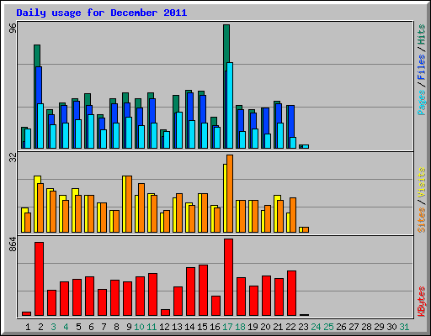Viewport: 431px width, 336px height.
Task: Click the green hits bar for day 2
Action: tap(37, 56)
